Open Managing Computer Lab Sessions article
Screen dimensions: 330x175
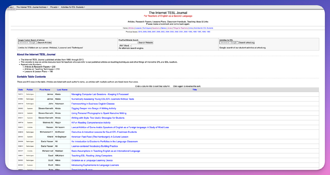100,94
